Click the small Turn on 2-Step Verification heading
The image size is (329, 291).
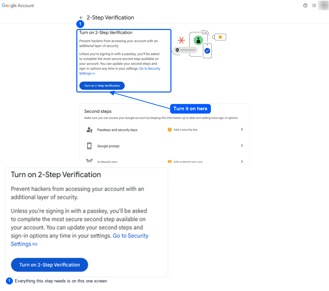coord(106,33)
